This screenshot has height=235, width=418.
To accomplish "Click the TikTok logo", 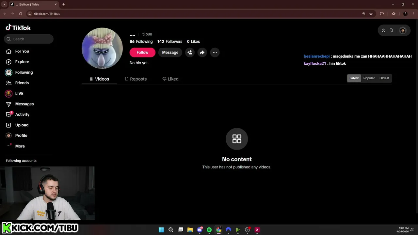I will coord(18,28).
